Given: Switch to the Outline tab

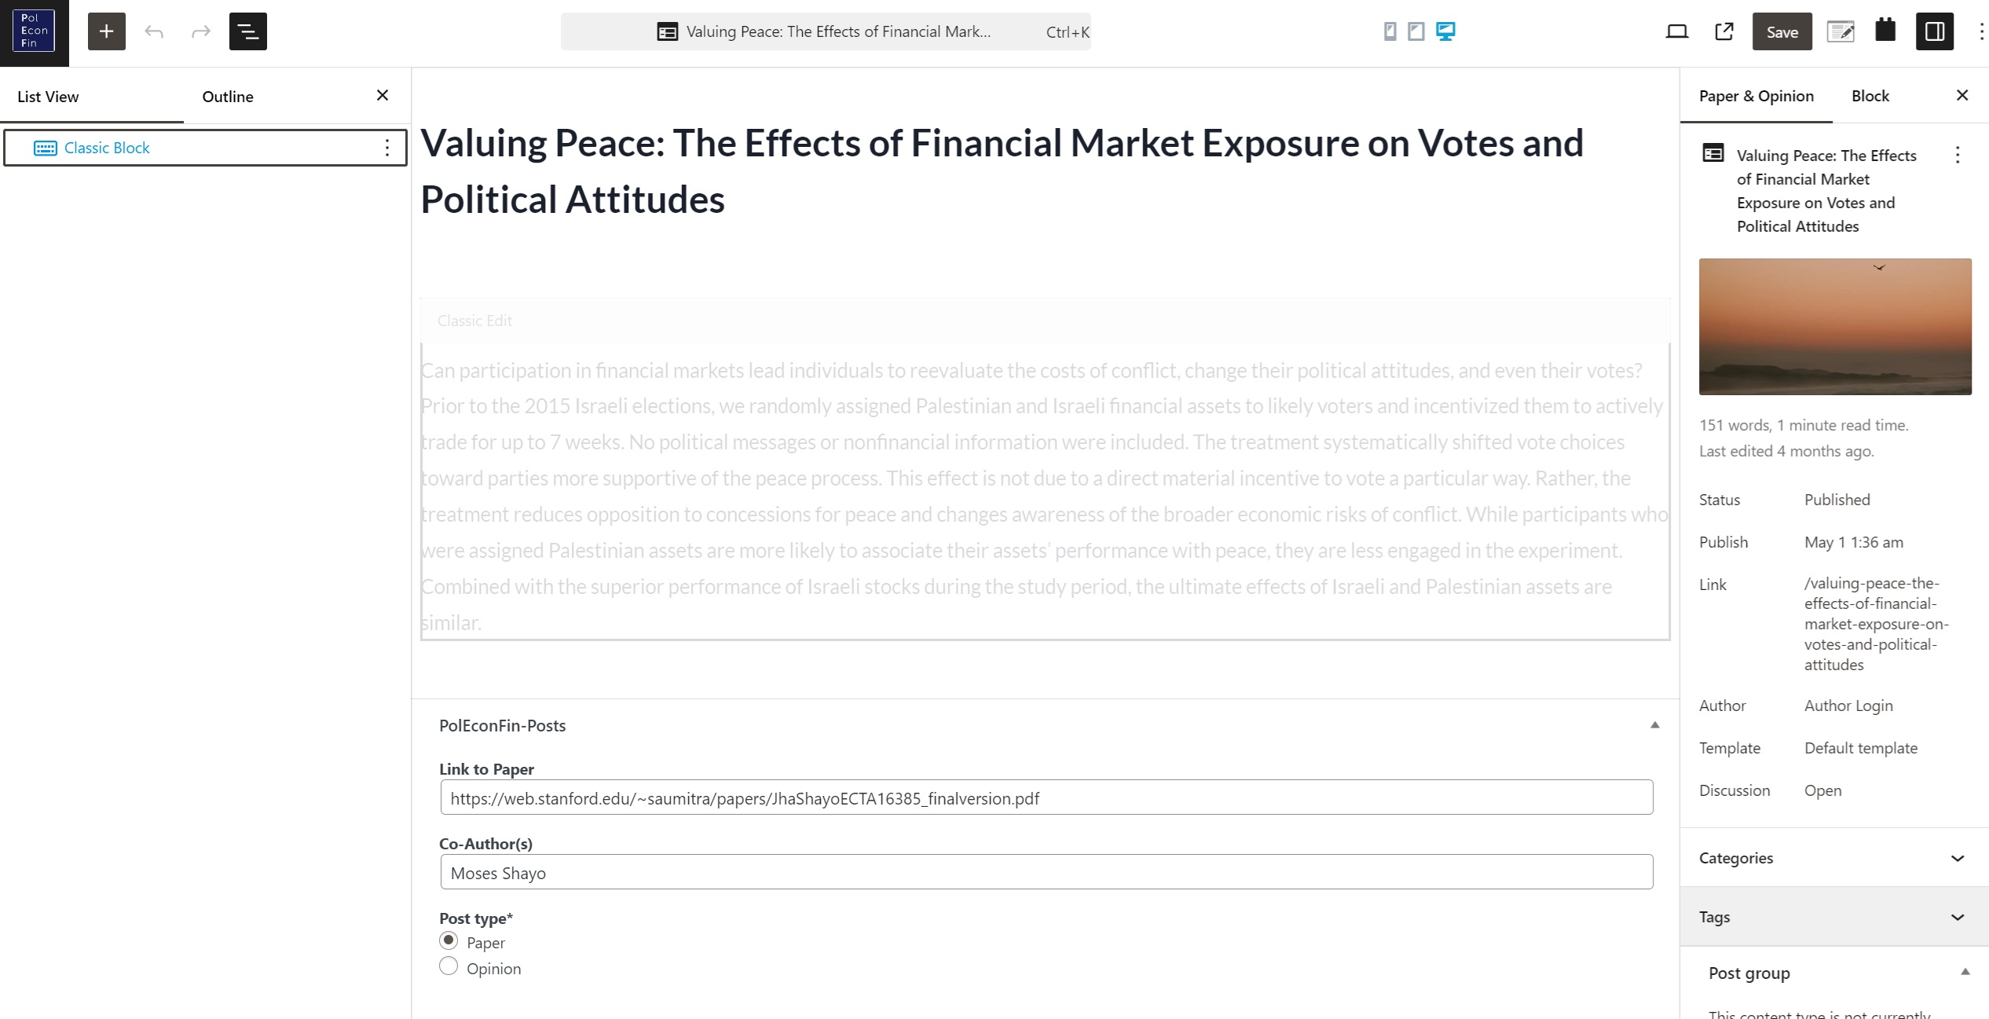Looking at the screenshot, I should point(228,97).
